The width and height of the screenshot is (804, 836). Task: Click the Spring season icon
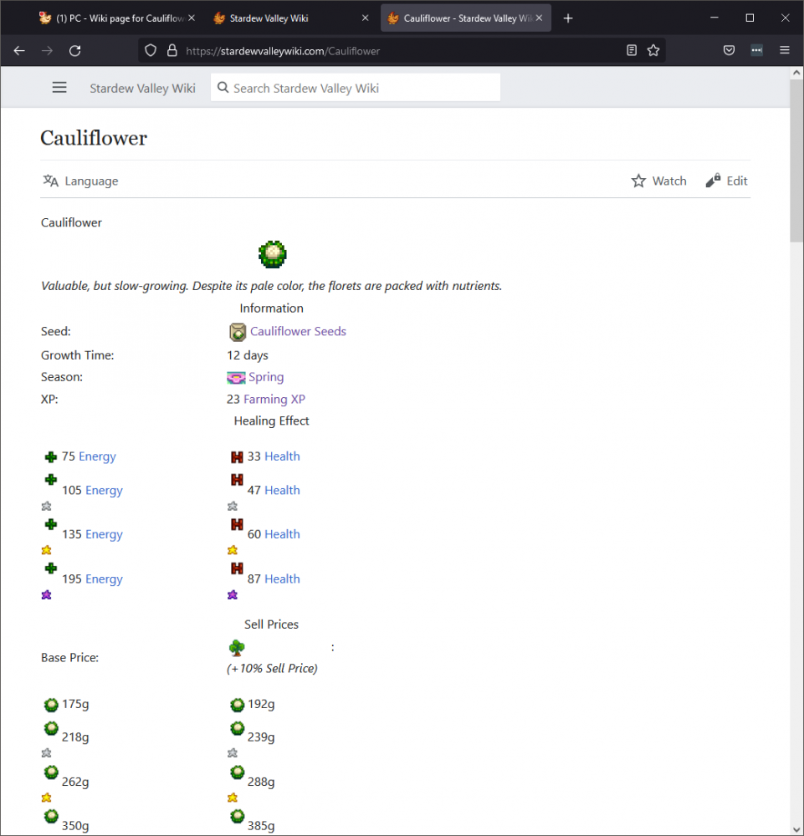click(236, 378)
